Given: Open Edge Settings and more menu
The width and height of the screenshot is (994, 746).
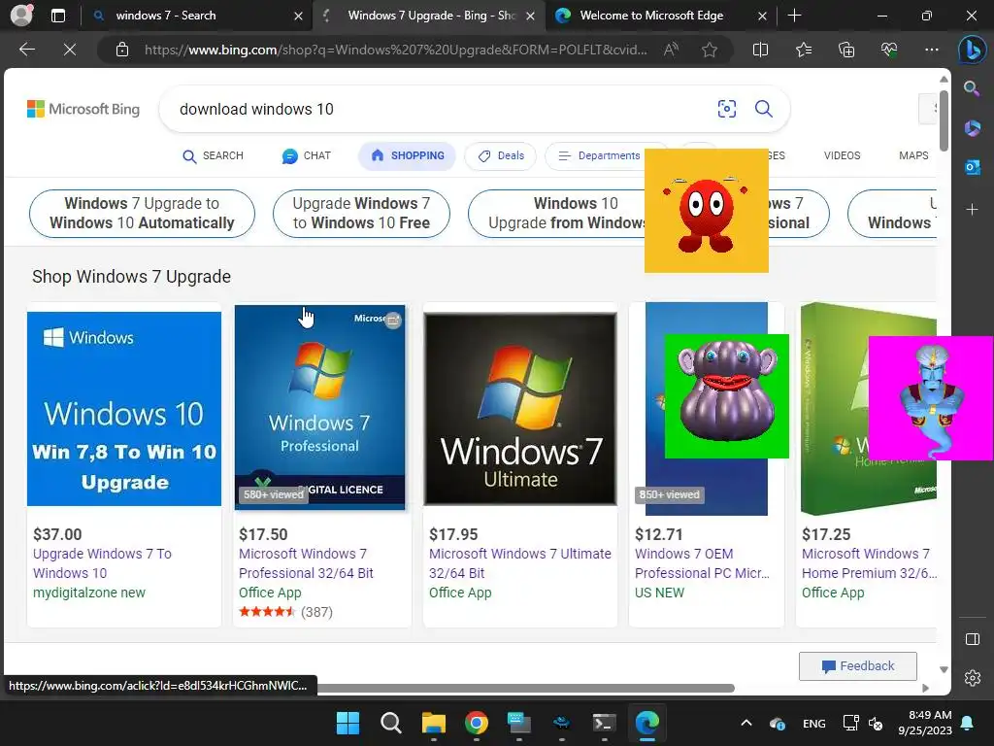Looking at the screenshot, I should [931, 50].
